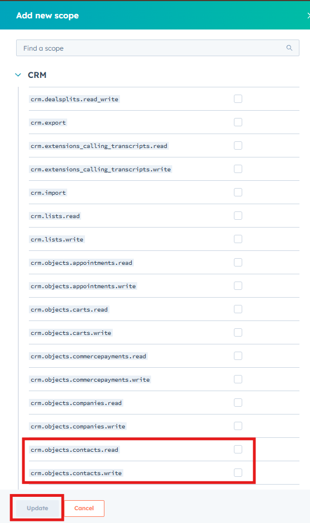Tick the crm.import checkbox
Screen dimensions: 310x523
(238, 193)
